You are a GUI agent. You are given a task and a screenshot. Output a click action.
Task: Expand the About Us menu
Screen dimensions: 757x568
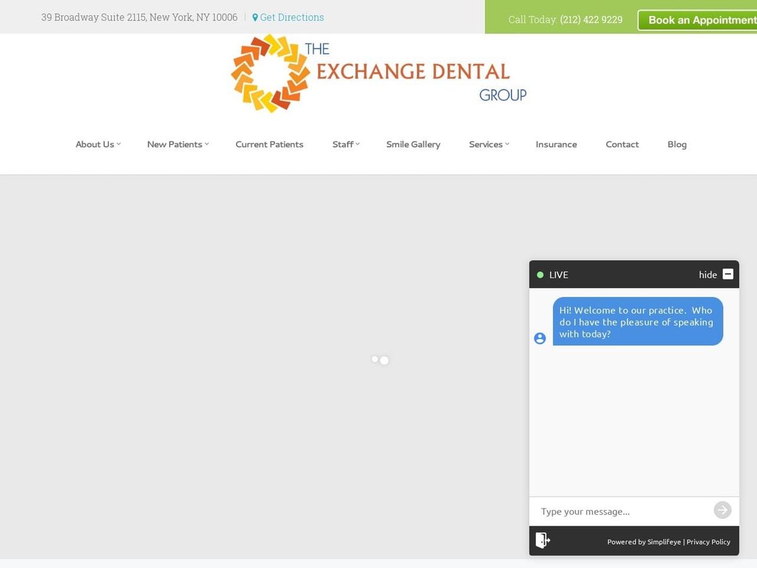point(98,144)
